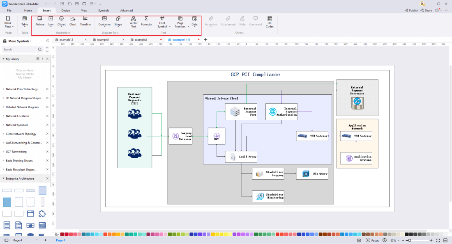The image size is (452, 244).
Task: Switch to the example2 document tab
Action: pyautogui.click(x=141, y=40)
